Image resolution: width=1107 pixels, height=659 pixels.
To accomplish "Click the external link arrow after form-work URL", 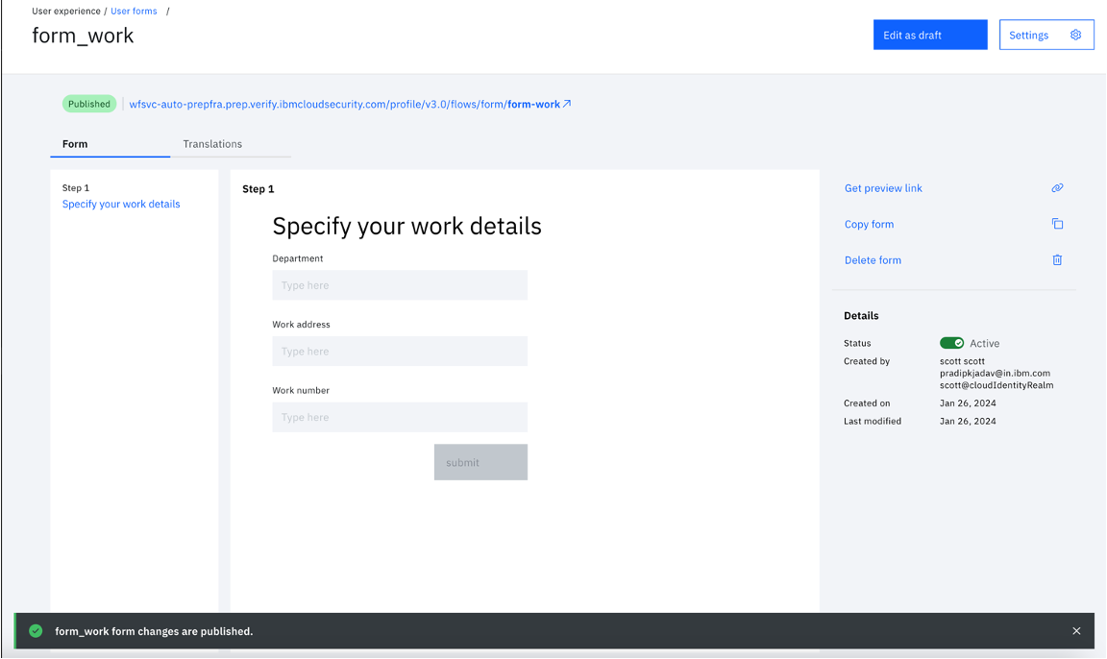I will point(566,104).
